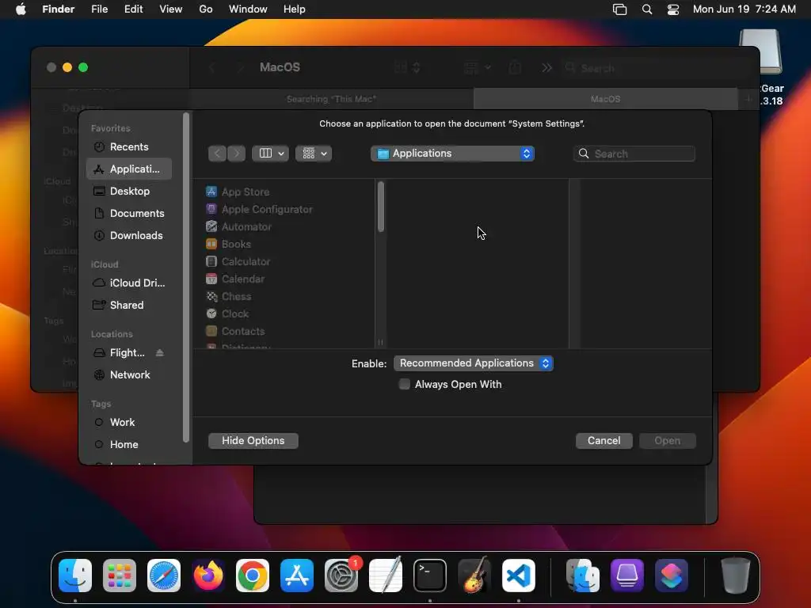Go back with the dialog back arrow
This screenshot has height=608, width=811.
217,154
